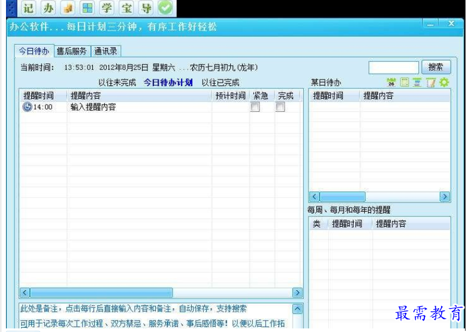Switch to 通讯录 tab

click(105, 51)
